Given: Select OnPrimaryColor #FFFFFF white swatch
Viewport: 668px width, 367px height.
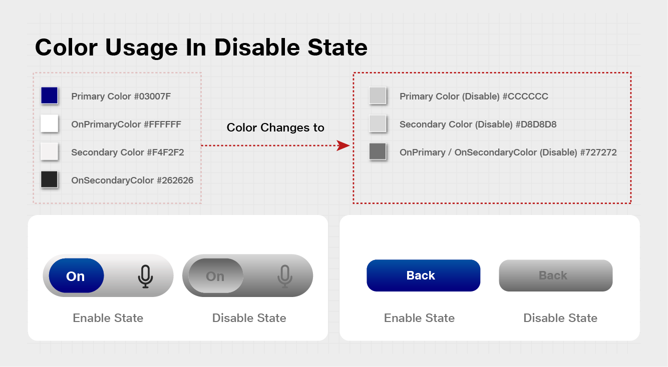Looking at the screenshot, I should pyautogui.click(x=49, y=123).
